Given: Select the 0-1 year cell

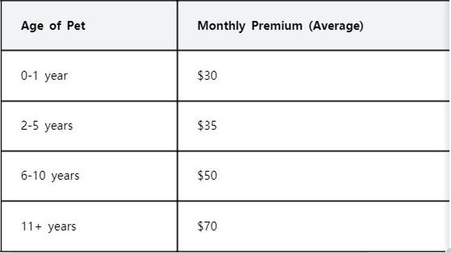Looking at the screenshot, I should coord(89,76).
